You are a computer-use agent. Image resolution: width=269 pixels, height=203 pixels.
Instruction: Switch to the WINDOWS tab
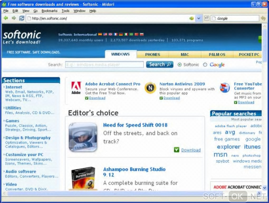(x=121, y=54)
